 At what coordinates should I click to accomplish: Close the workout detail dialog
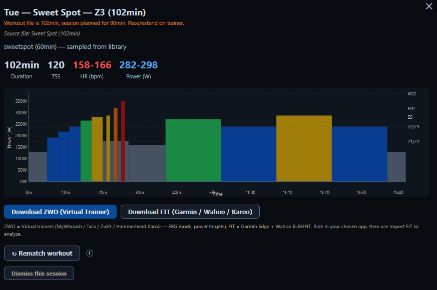[429, 6]
